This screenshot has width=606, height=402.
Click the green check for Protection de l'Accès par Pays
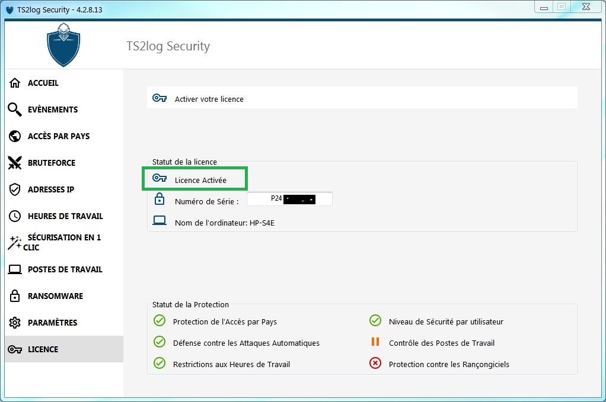(x=160, y=321)
